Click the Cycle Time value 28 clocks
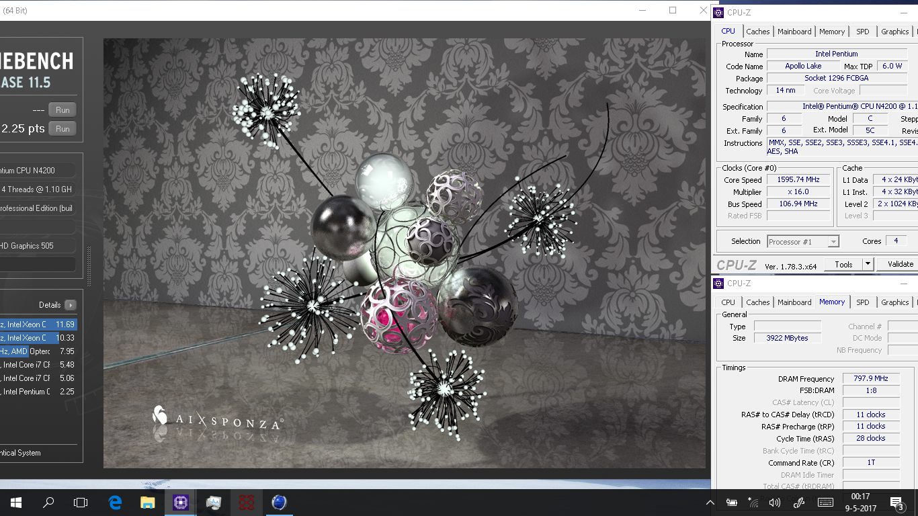 [x=871, y=438]
